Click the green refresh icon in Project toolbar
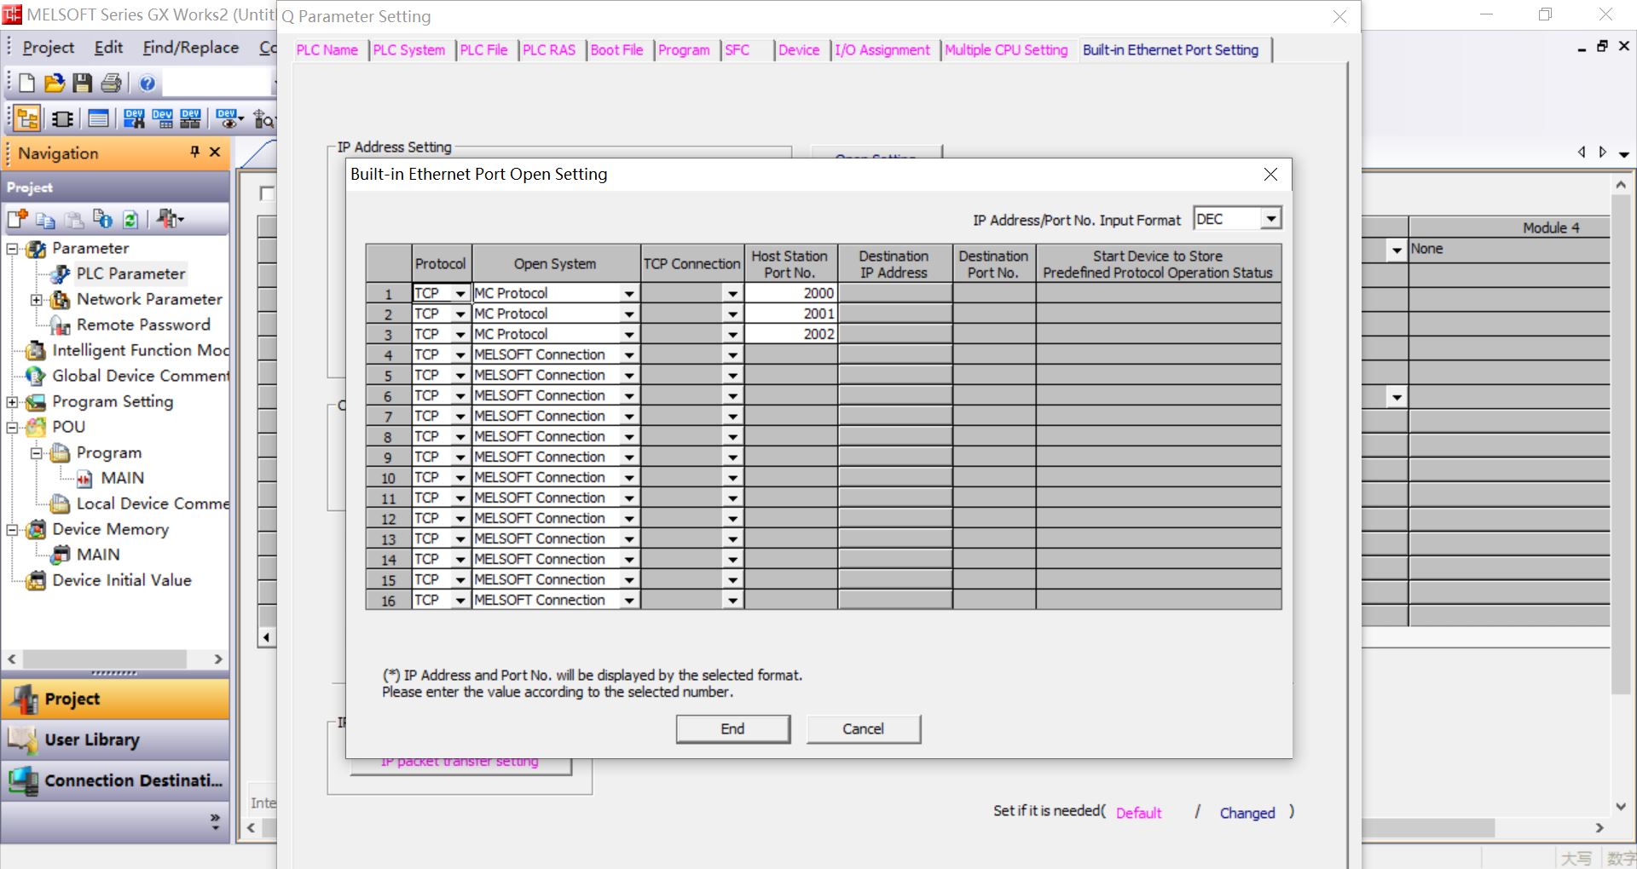The width and height of the screenshot is (1637, 869). tap(130, 220)
